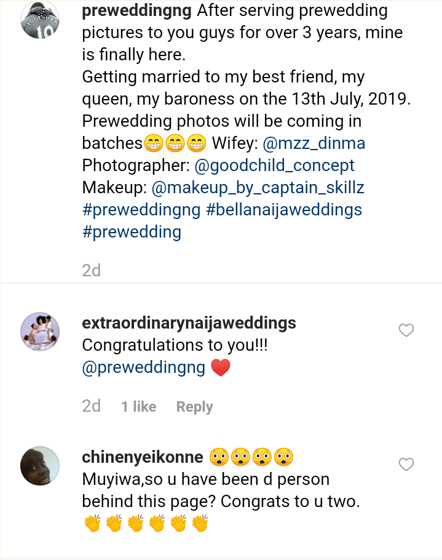Image resolution: width=442 pixels, height=560 pixels.
Task: Open preweddingng profile picture
Action: [40, 20]
